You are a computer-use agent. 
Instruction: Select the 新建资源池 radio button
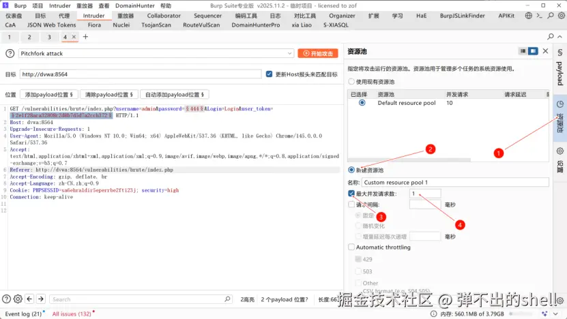click(351, 170)
